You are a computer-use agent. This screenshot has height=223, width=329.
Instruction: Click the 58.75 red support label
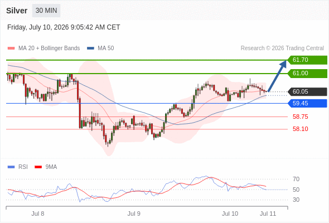pyautogui.click(x=301, y=117)
